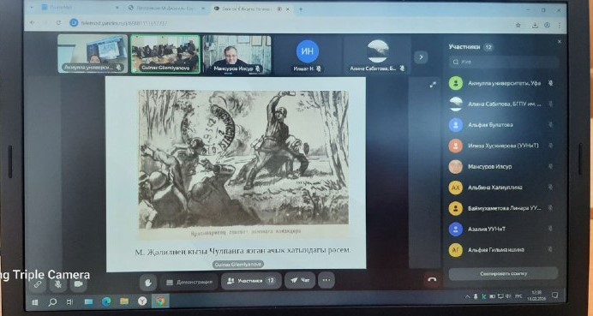Open the three-dots more options menu
This screenshot has height=316, width=593.
point(326,281)
